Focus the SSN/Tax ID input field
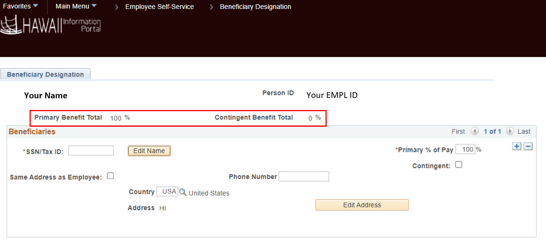 pyautogui.click(x=91, y=150)
